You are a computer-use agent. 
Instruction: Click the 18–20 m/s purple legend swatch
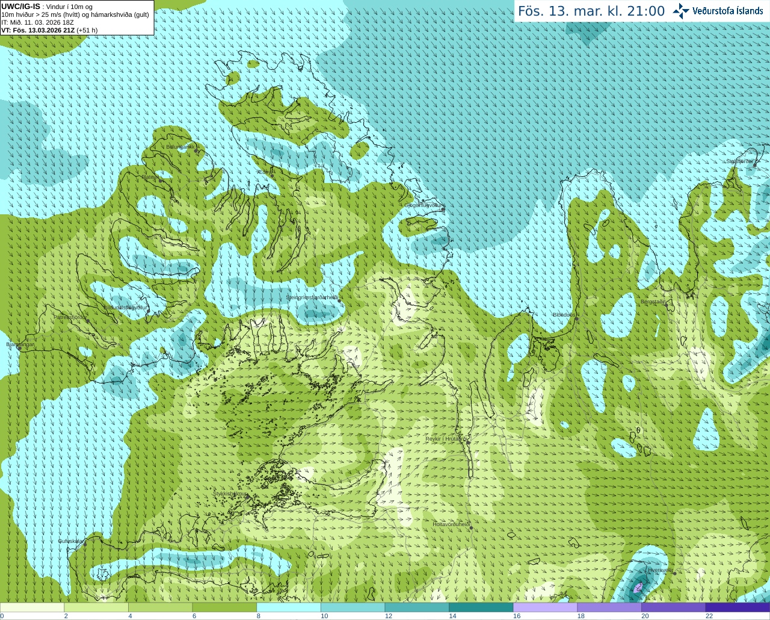(x=609, y=607)
